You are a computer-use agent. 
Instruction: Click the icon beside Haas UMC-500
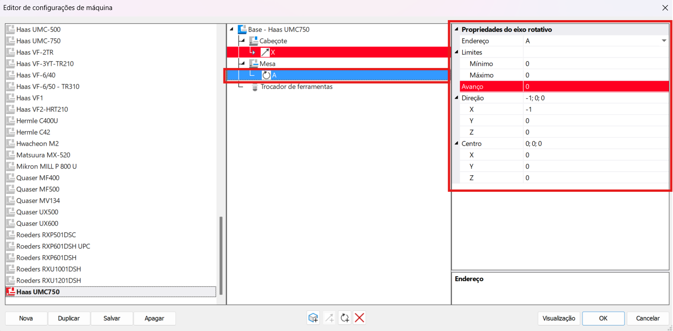tap(11, 30)
